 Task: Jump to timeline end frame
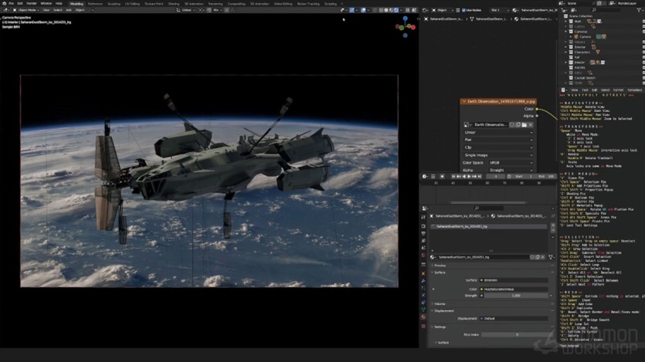479,176
